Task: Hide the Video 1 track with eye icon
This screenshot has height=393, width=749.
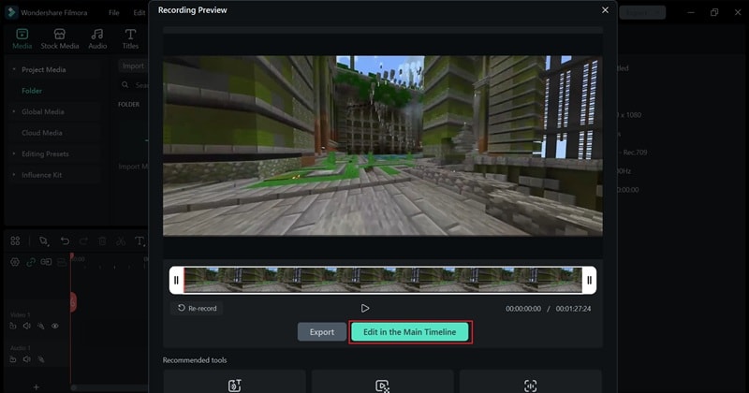Action: [x=55, y=326]
